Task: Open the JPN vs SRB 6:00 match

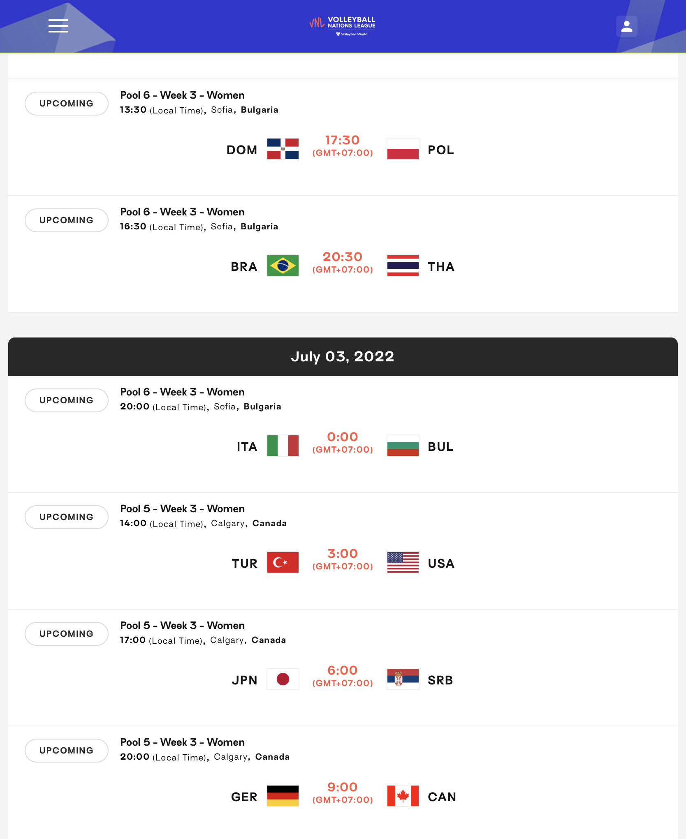Action: pyautogui.click(x=343, y=668)
